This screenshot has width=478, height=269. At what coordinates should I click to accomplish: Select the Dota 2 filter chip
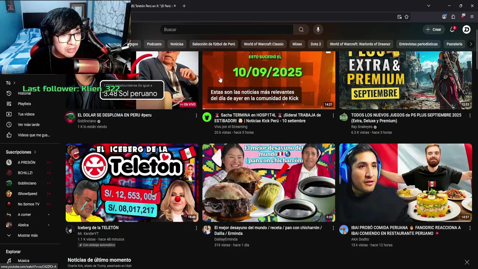tap(316, 44)
